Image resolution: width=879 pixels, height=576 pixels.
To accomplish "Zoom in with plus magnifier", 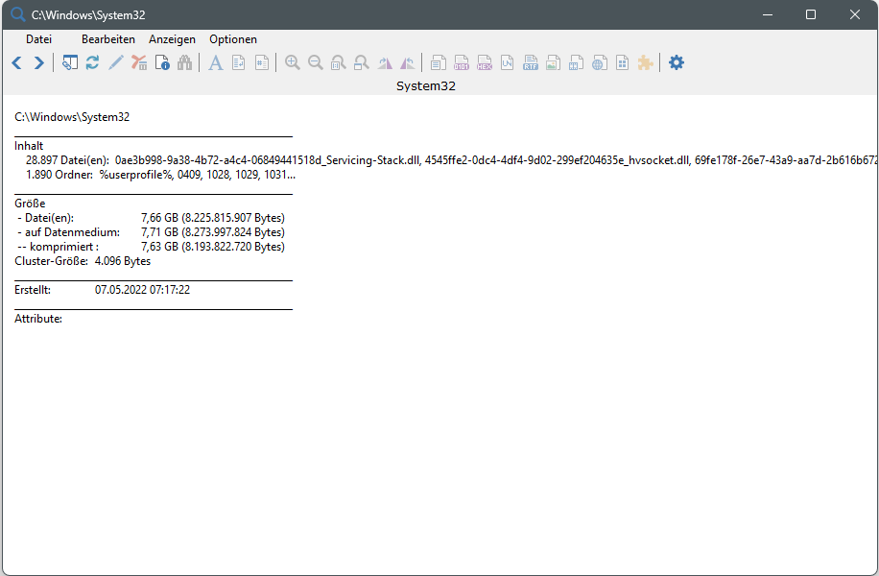I will click(x=292, y=62).
